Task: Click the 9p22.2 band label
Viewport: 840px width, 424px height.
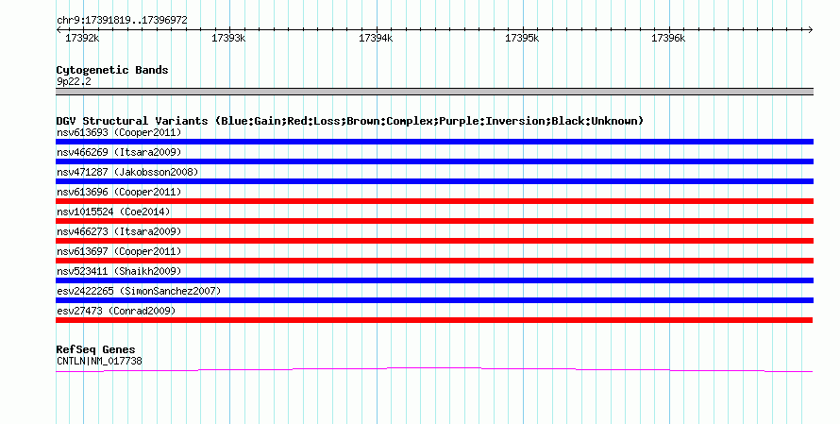Action: [x=74, y=81]
